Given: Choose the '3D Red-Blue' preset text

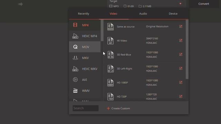Looking at the screenshot, I should click(124, 54).
